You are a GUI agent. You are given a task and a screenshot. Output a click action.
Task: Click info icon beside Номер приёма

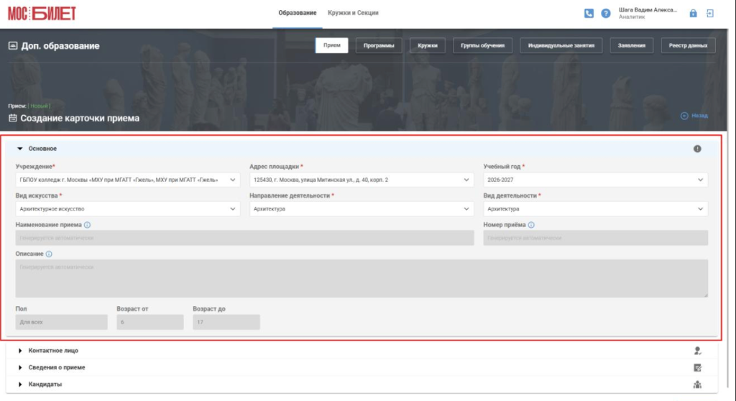point(531,225)
